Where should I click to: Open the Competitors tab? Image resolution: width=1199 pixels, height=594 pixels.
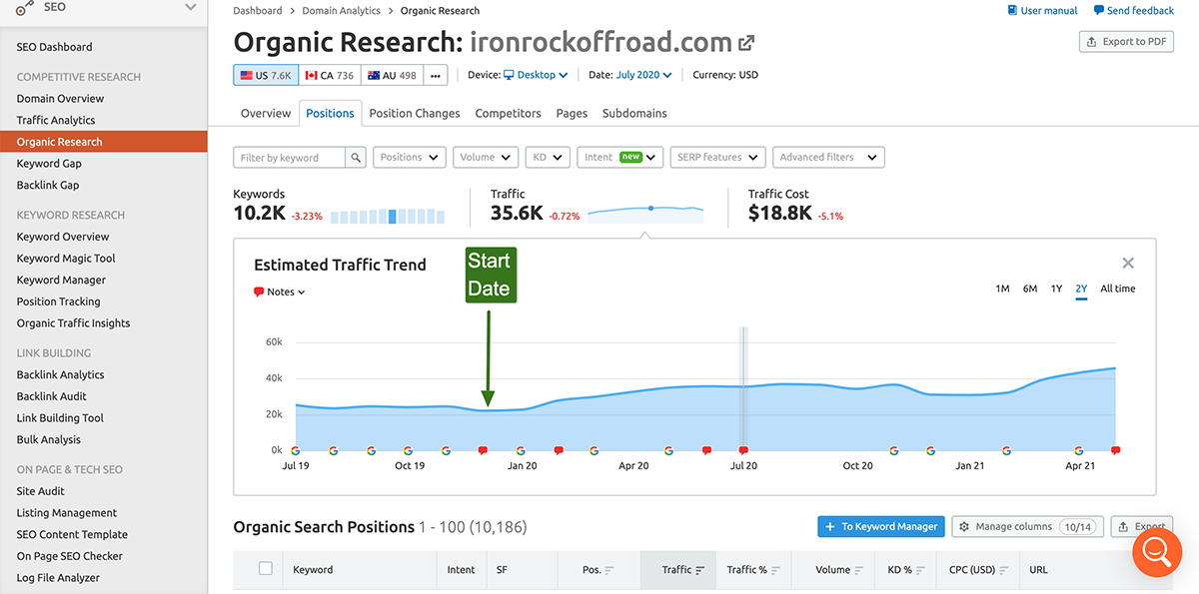click(508, 114)
